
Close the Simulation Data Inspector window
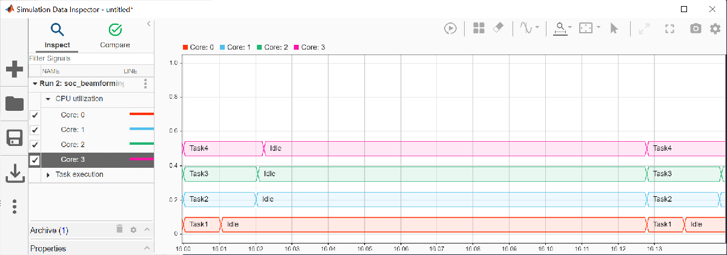712,9
